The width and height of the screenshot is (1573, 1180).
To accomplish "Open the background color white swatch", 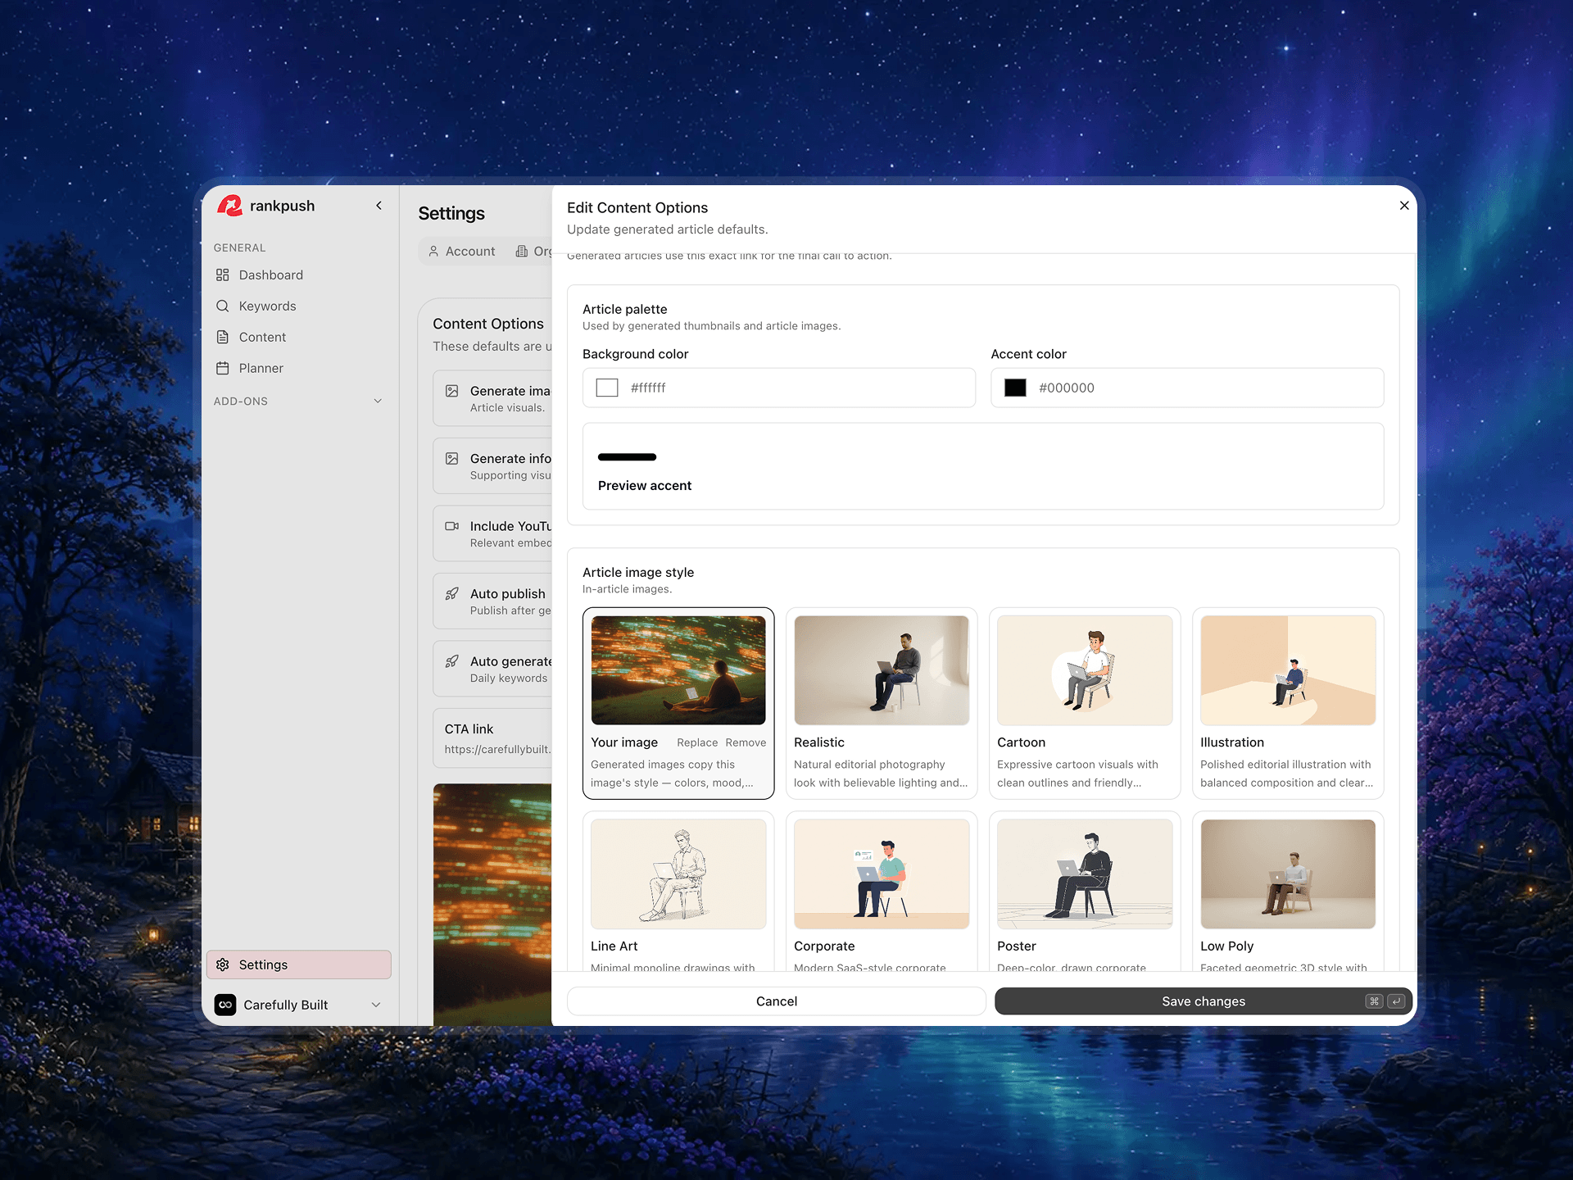I will pos(607,388).
